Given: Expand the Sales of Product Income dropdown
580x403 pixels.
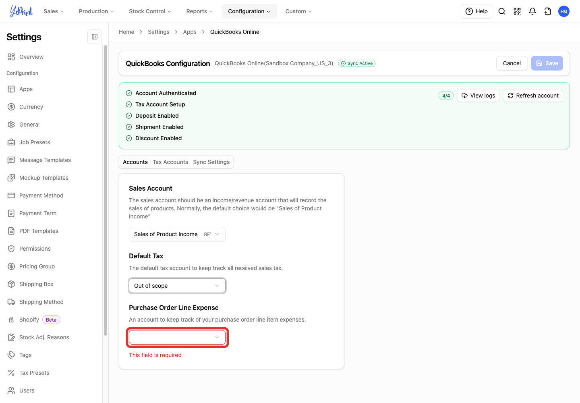Looking at the screenshot, I should click(177, 234).
